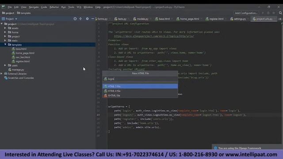The image size is (283, 159).
Task: Click the locate/scroll from source icon
Action: pos(75,19)
